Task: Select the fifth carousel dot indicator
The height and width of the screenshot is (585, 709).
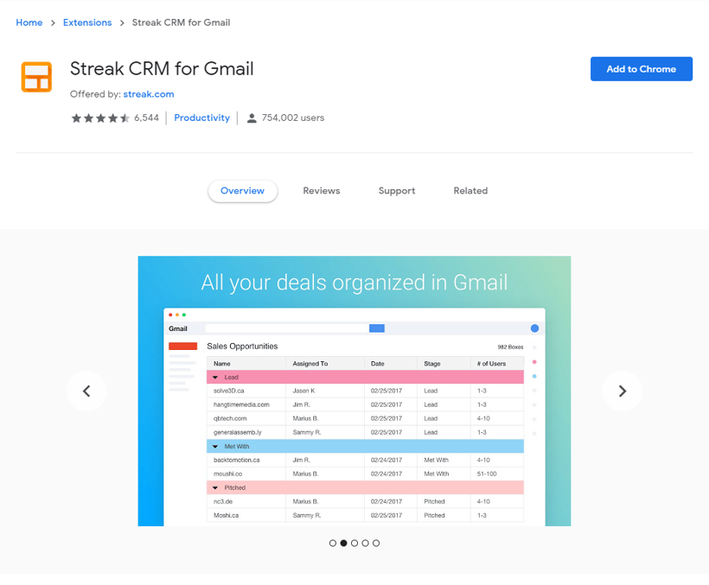Action: tap(376, 544)
